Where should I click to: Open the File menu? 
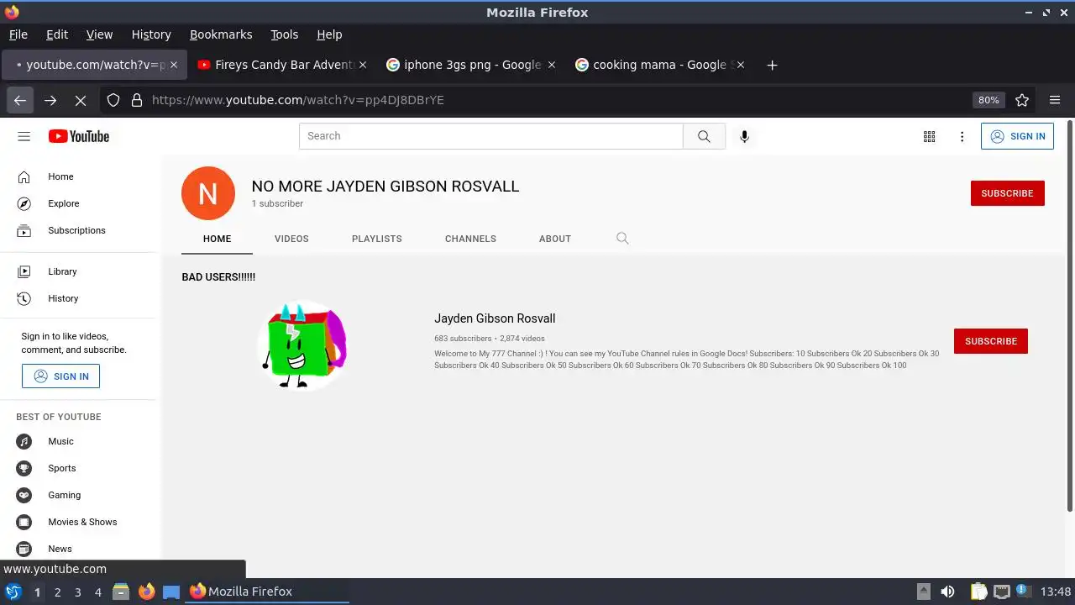(x=18, y=34)
